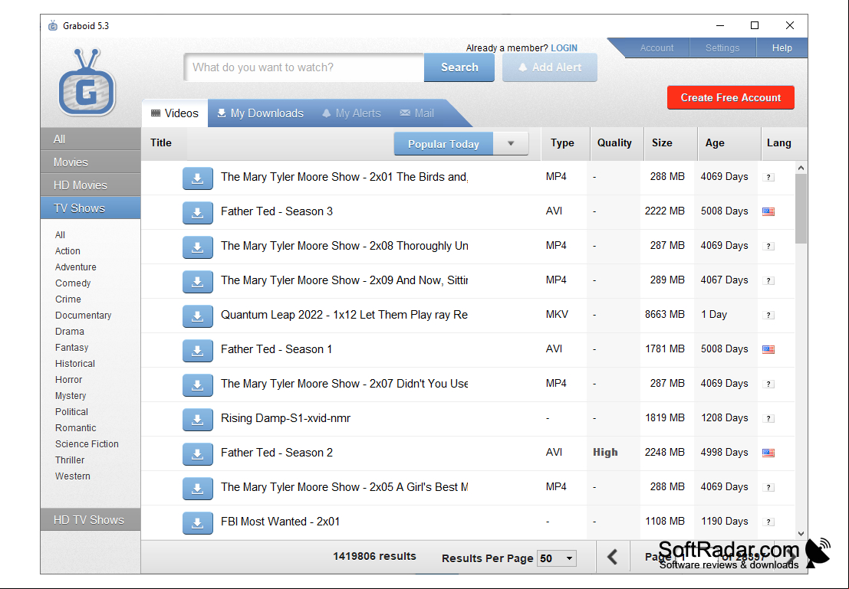Open the Settings menu
849x589 pixels.
click(x=722, y=47)
